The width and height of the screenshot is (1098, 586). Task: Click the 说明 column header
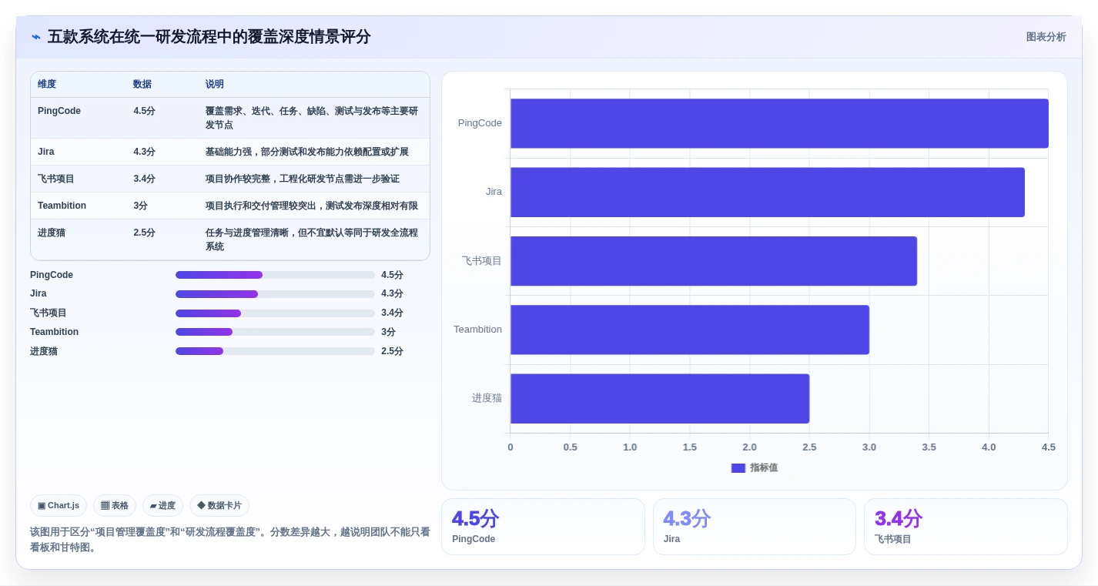[215, 85]
